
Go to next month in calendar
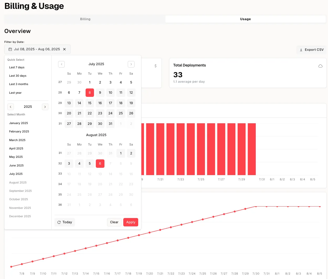(x=131, y=64)
